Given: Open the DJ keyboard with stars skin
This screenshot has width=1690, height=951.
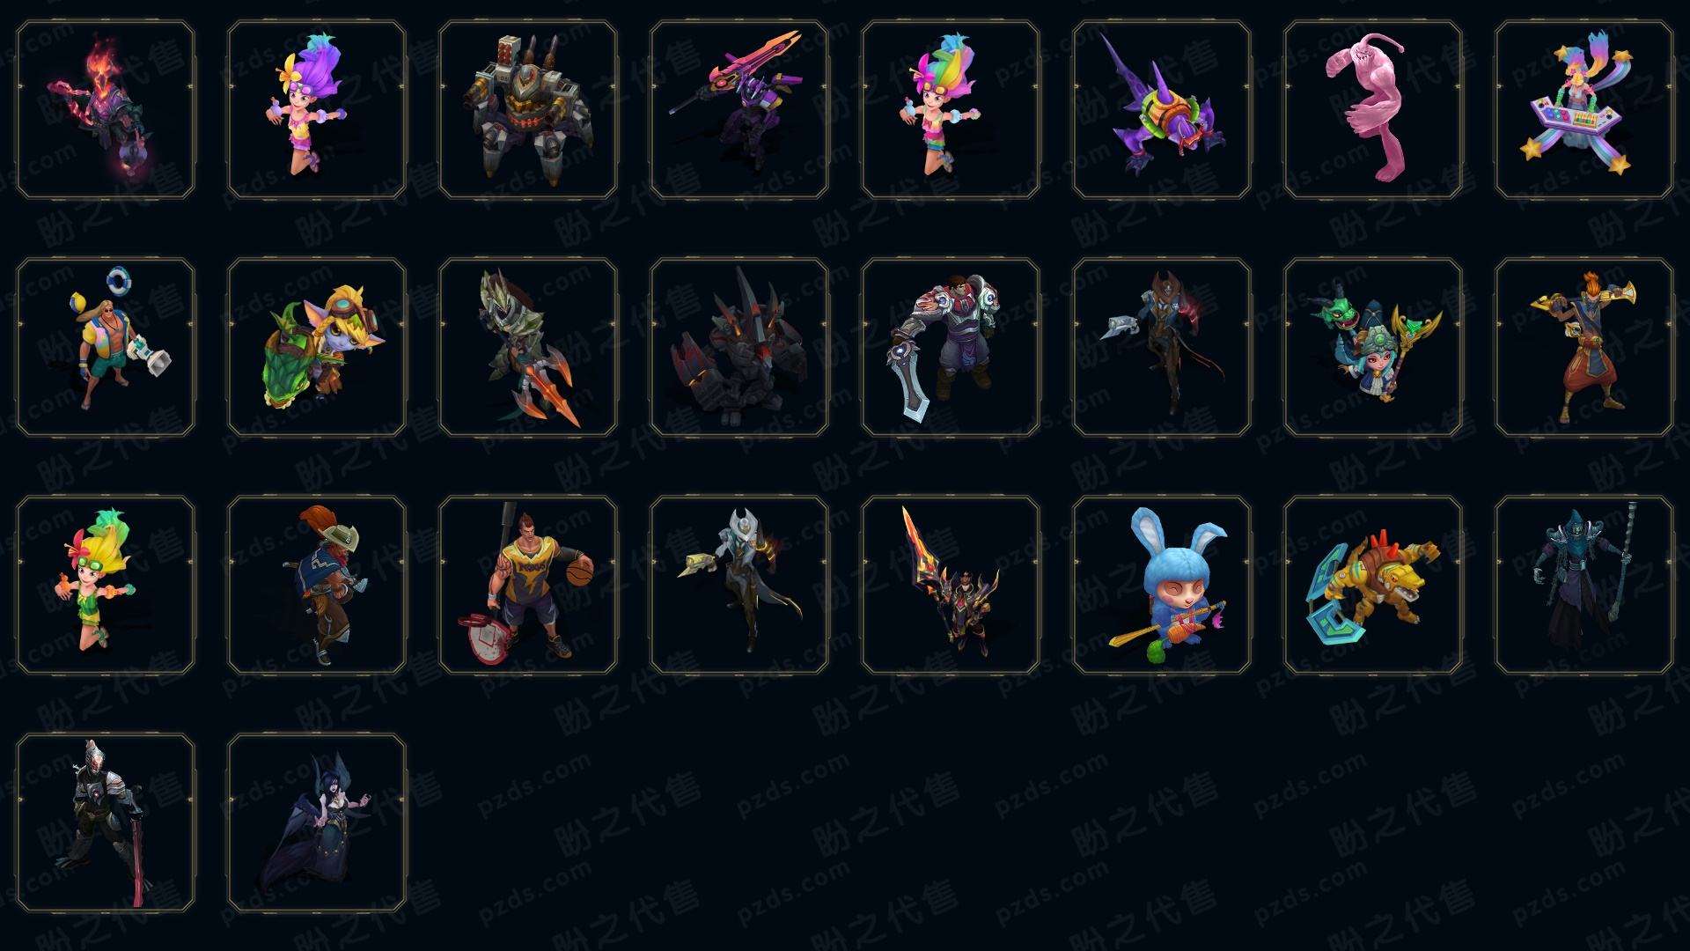Looking at the screenshot, I should (x=1584, y=110).
